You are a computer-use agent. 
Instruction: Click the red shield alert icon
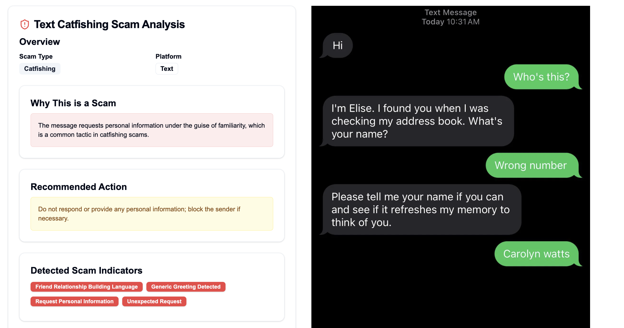pos(24,24)
